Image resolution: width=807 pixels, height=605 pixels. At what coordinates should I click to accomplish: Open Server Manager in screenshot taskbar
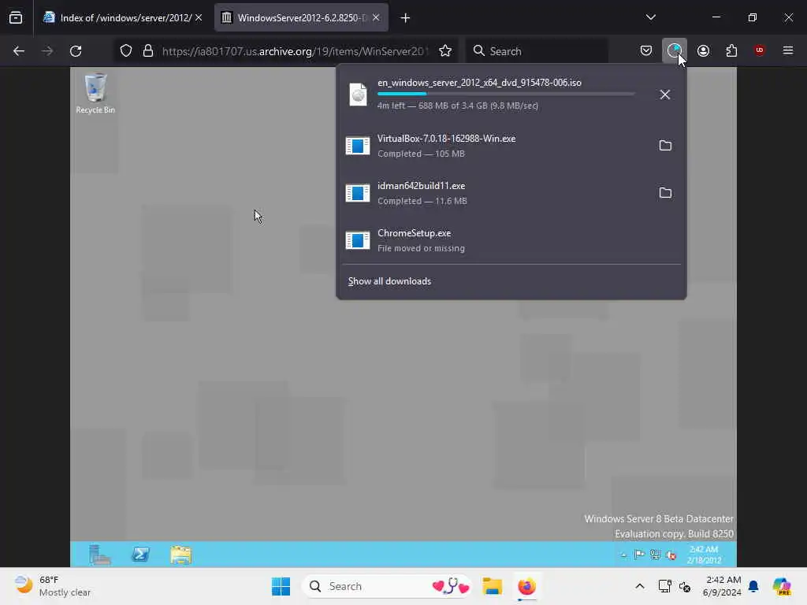pos(99,555)
